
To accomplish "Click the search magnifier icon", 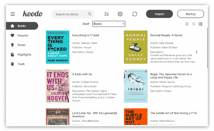I will pyautogui.click(x=90, y=14).
